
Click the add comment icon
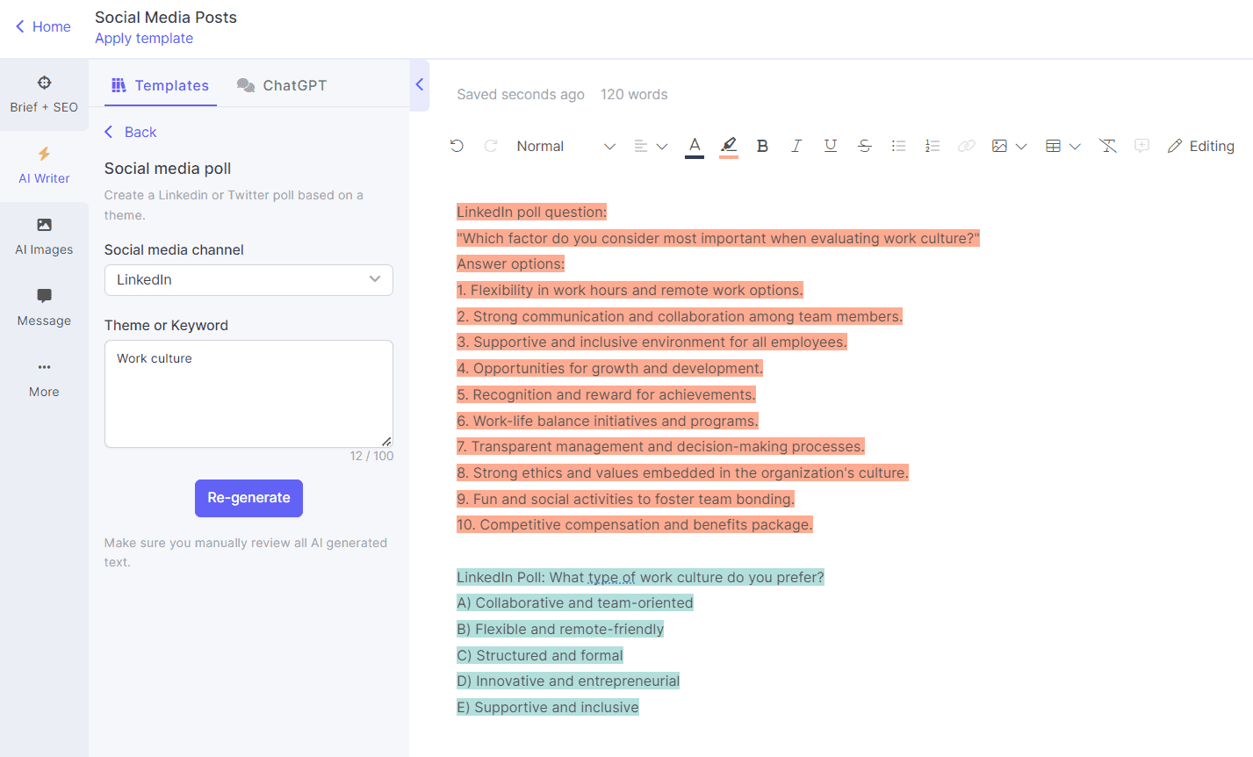click(x=1141, y=146)
